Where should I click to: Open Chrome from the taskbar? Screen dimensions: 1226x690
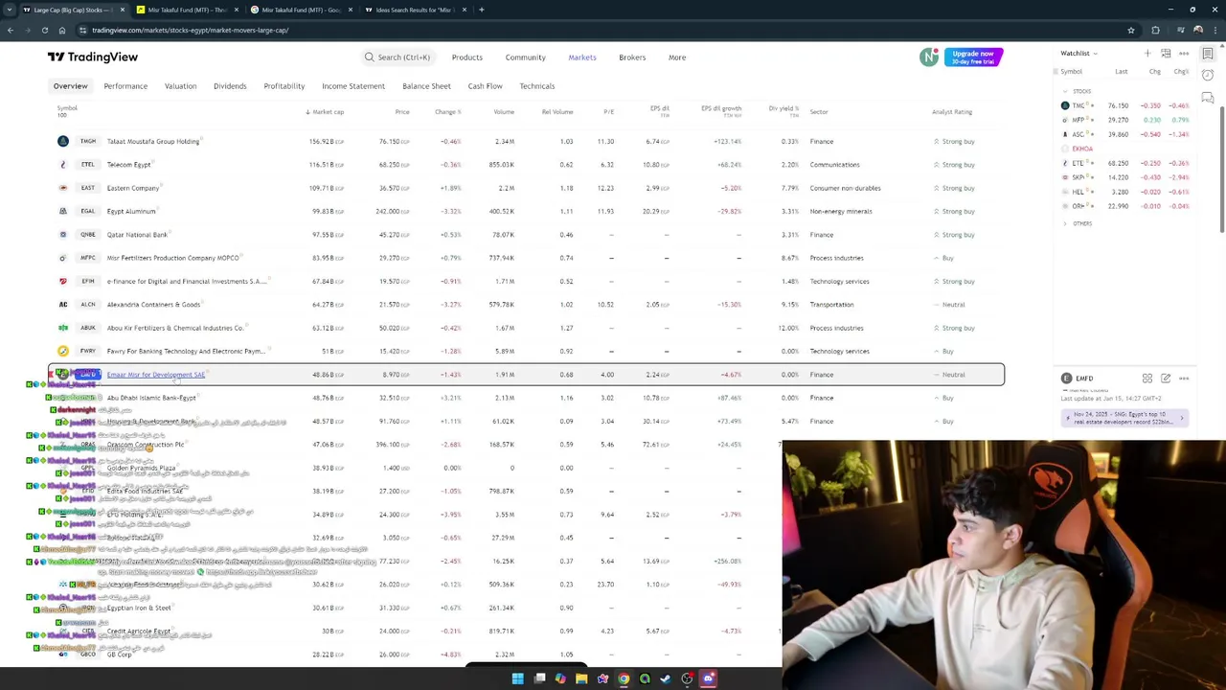coord(624,678)
